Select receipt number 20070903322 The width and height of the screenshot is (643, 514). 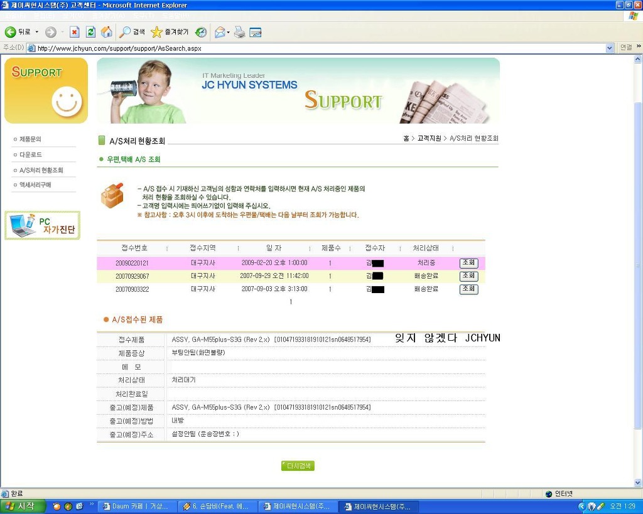pyautogui.click(x=132, y=289)
